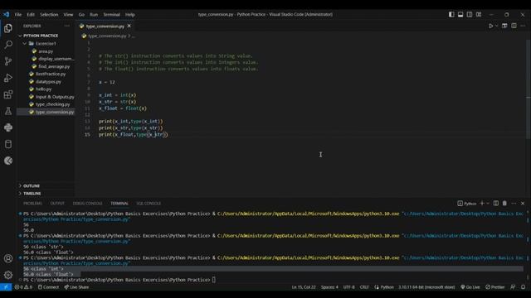Run the Python file with play button
Image resolution: width=531 pixels, height=298 pixels.
click(490, 26)
